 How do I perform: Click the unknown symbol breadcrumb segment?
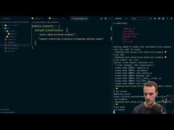click(53, 22)
